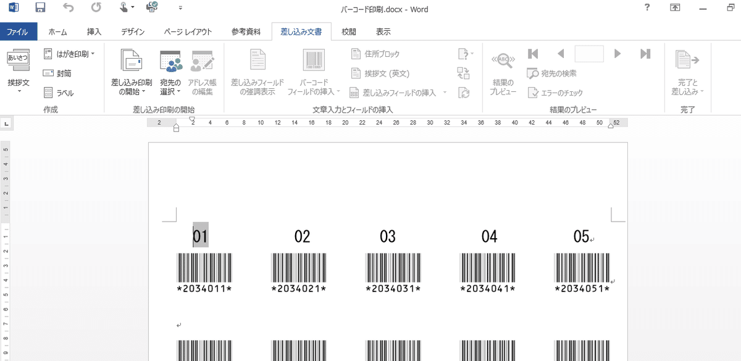Open 差し込みフィールドの挿入 dropdown
The height and width of the screenshot is (361, 741).
[398, 93]
